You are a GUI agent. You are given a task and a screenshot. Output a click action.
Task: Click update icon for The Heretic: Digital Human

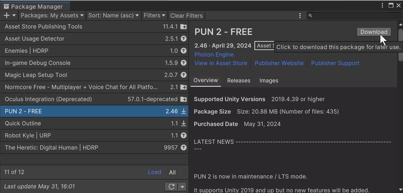pos(184,148)
